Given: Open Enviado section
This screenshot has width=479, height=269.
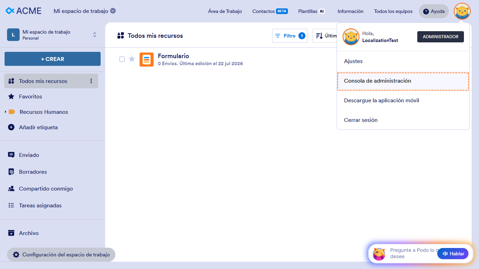Looking at the screenshot, I should click(x=29, y=155).
